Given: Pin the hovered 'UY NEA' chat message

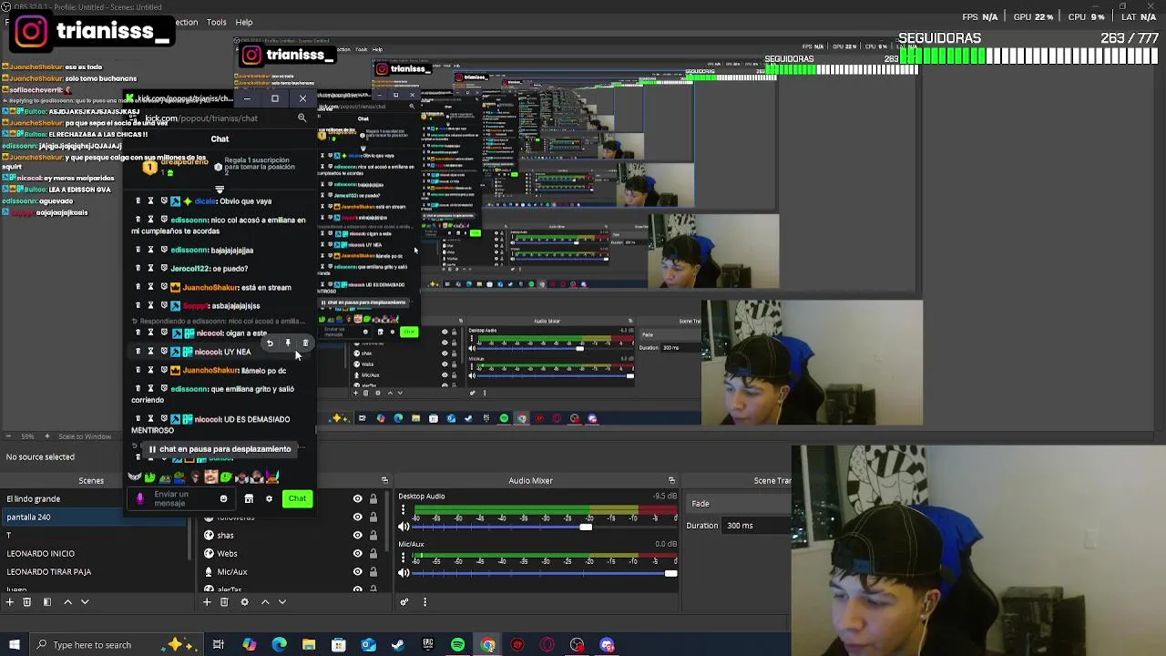Looking at the screenshot, I should pos(288,343).
